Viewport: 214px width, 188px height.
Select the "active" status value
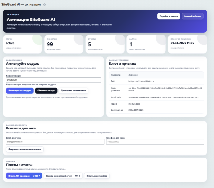10,43
